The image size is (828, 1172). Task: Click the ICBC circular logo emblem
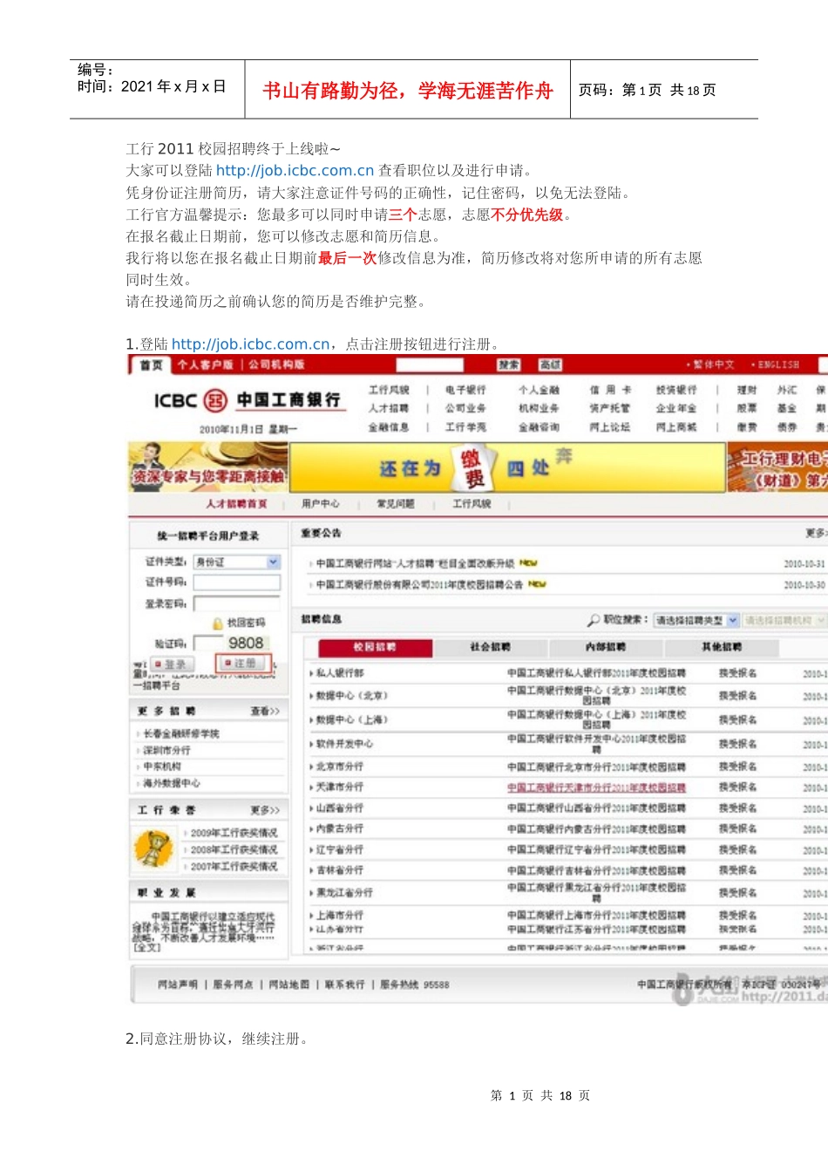[215, 400]
